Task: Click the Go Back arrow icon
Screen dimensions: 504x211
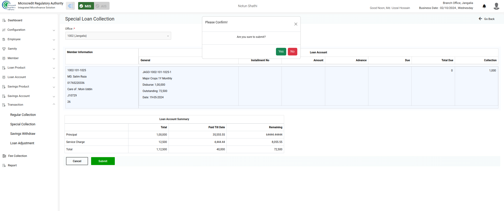Action: click(480, 19)
